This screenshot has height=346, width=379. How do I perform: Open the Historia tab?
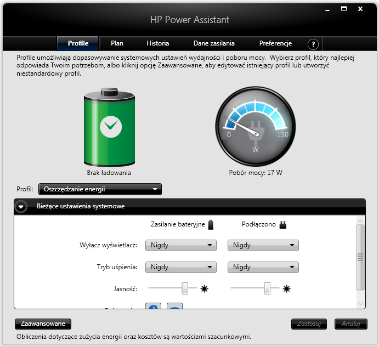pos(157,43)
